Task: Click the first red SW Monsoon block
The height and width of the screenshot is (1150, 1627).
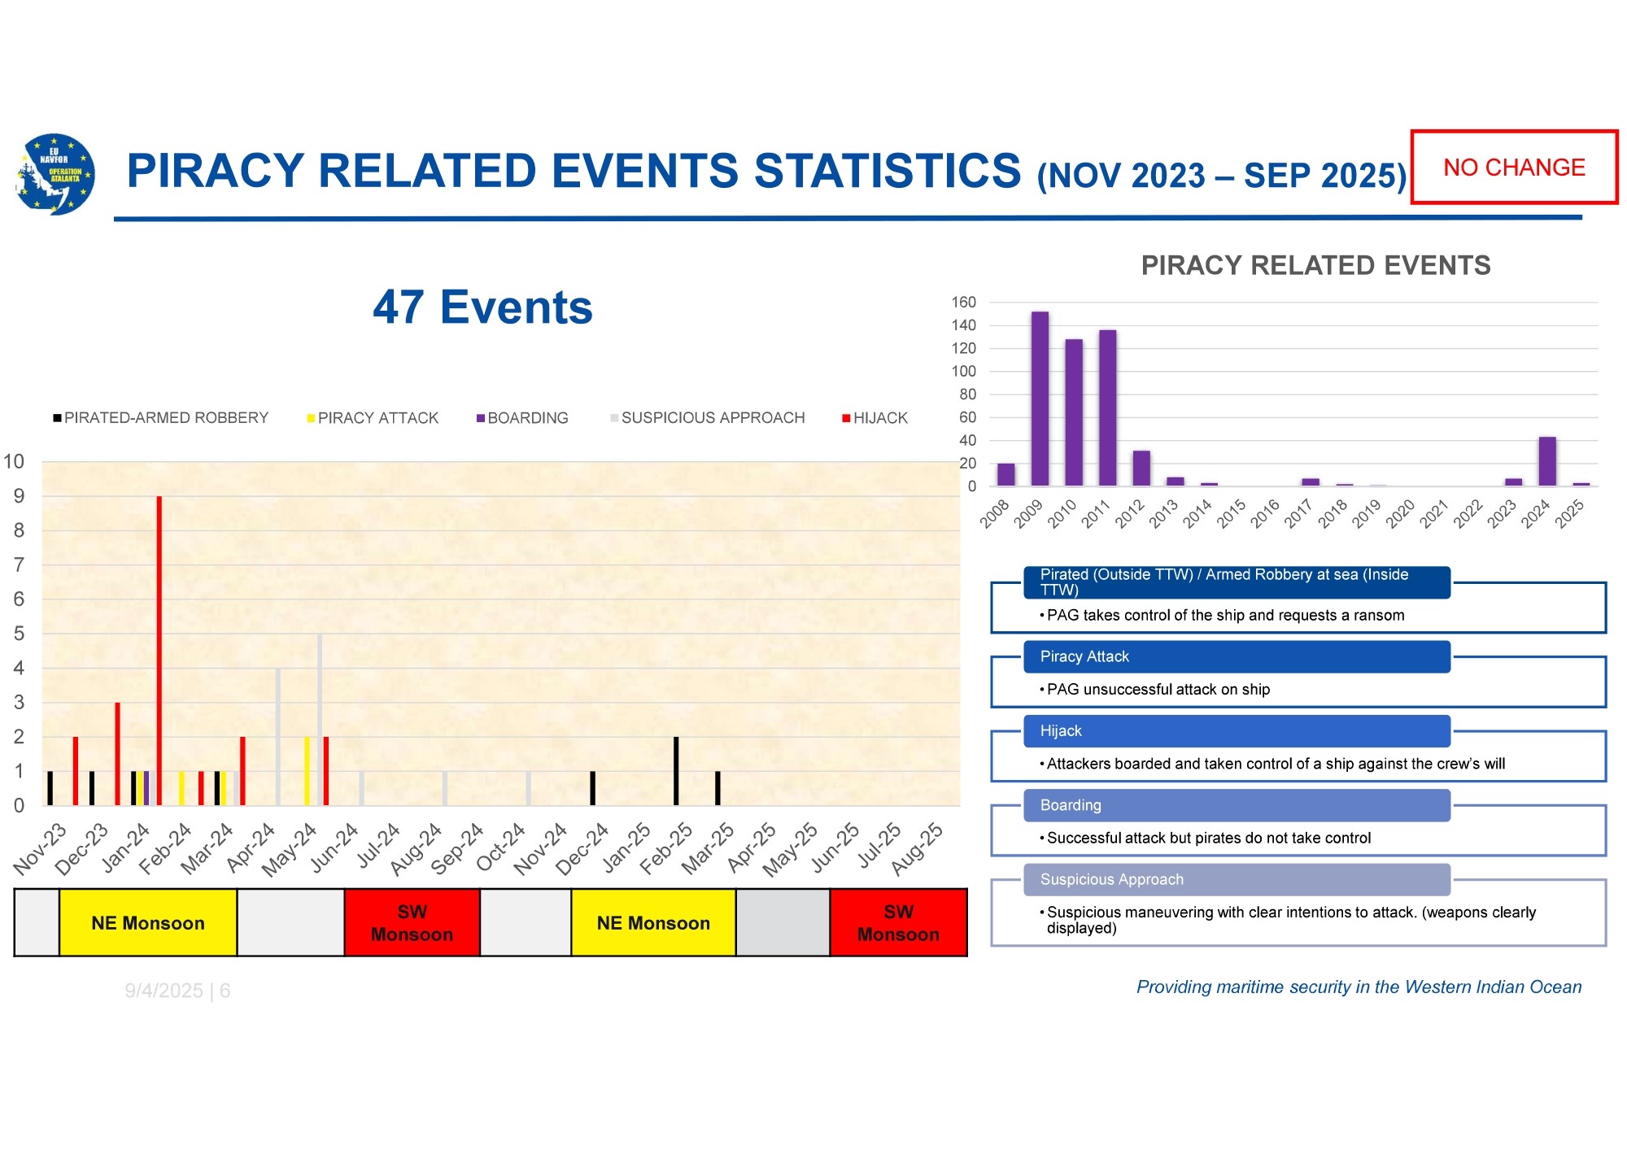Action: [x=412, y=923]
